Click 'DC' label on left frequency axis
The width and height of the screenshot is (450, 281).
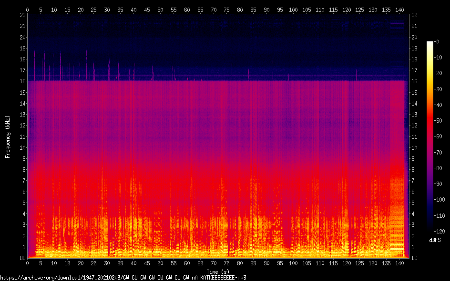(x=23, y=258)
